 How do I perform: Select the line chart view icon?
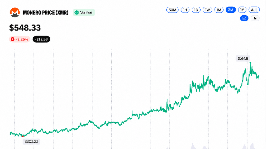coord(244,18)
